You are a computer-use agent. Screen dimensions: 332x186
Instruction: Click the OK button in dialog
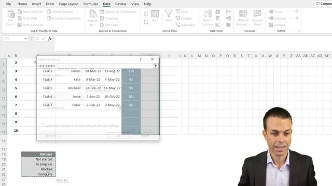click(118, 135)
